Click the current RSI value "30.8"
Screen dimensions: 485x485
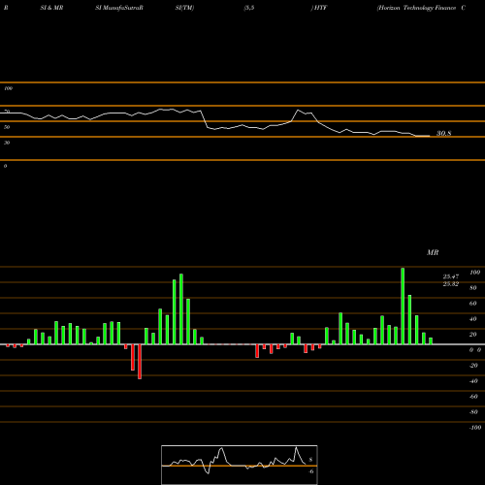[444, 133]
